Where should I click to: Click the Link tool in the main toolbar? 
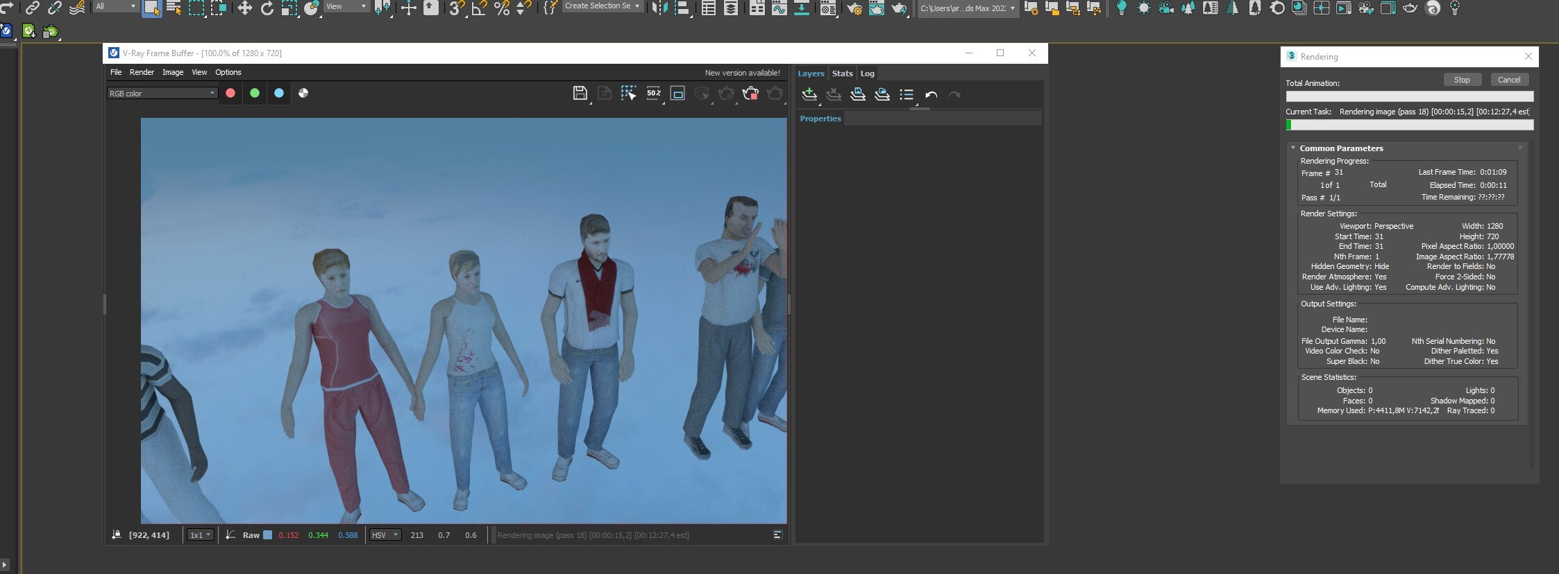[x=32, y=8]
